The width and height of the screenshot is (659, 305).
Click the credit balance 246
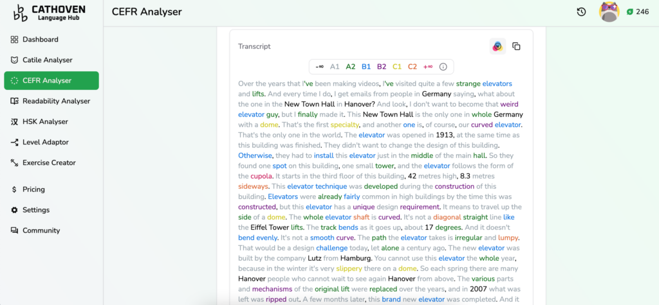point(642,12)
